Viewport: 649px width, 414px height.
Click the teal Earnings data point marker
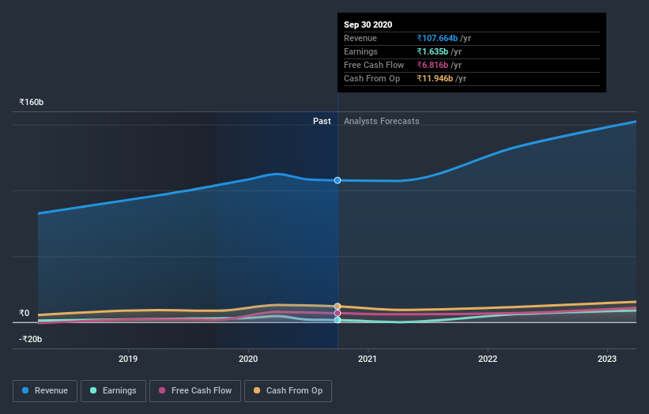pyautogui.click(x=338, y=320)
